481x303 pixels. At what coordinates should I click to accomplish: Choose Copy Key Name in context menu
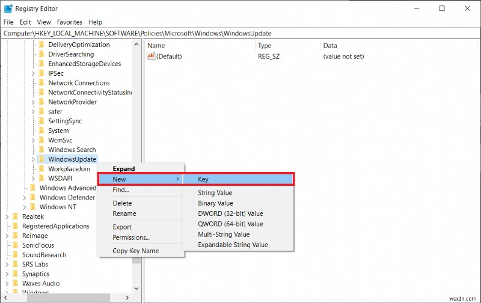141,251
